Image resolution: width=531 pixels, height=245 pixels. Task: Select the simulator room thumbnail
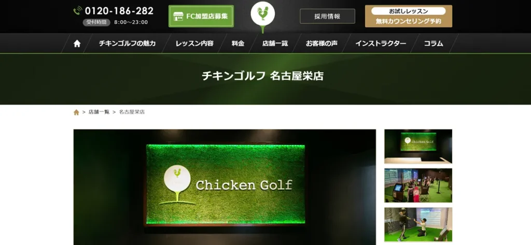(418, 185)
